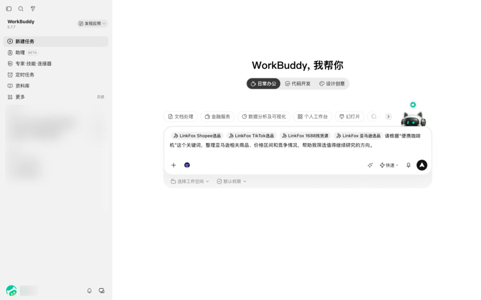481x300 pixels.
Task: Toggle the sidebar panel icon
Action: 9,9
